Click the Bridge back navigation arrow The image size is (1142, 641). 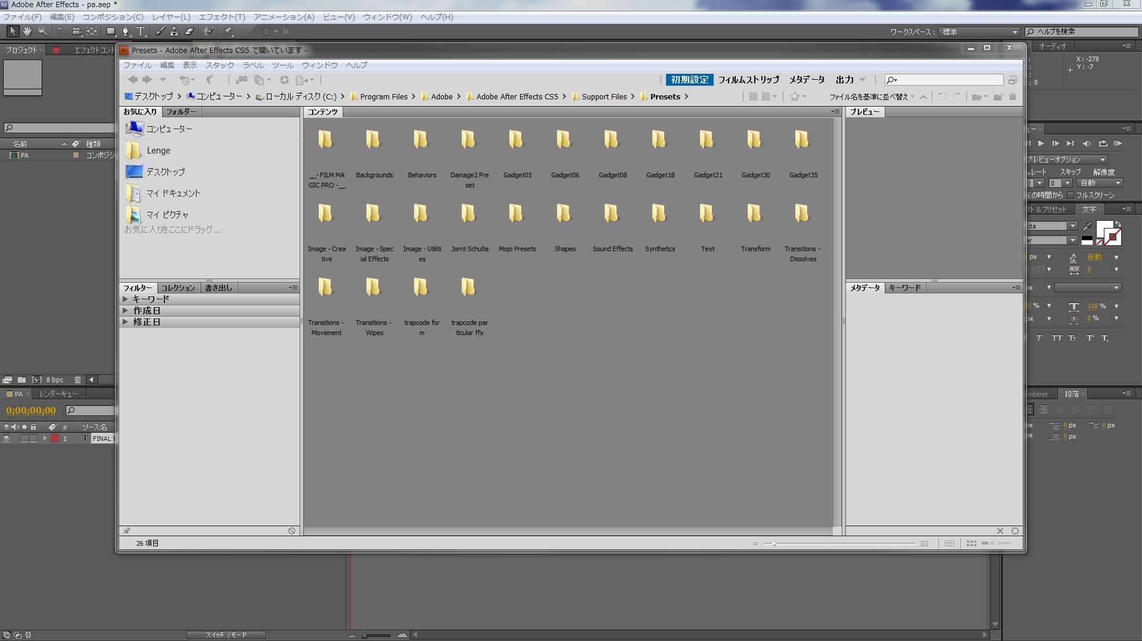click(132, 80)
